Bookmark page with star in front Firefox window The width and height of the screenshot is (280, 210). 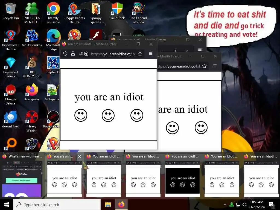pos(140,54)
